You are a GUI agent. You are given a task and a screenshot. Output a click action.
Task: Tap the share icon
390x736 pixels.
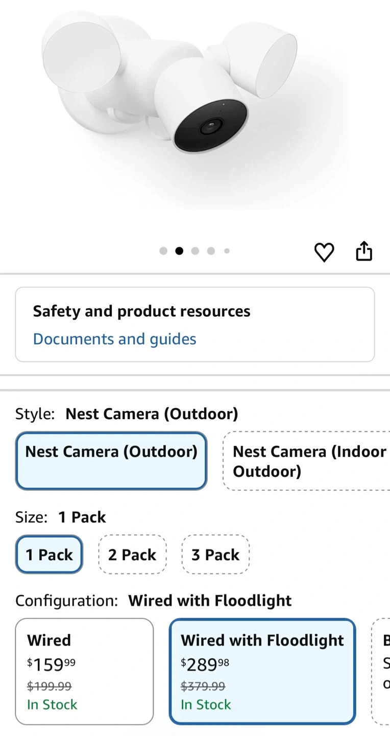click(x=363, y=251)
